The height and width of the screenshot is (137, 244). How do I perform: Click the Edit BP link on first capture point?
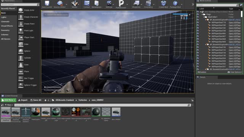pos(234,20)
